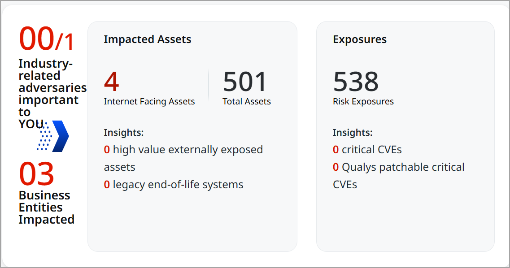Click the 00/1 adversaries count

click(46, 39)
